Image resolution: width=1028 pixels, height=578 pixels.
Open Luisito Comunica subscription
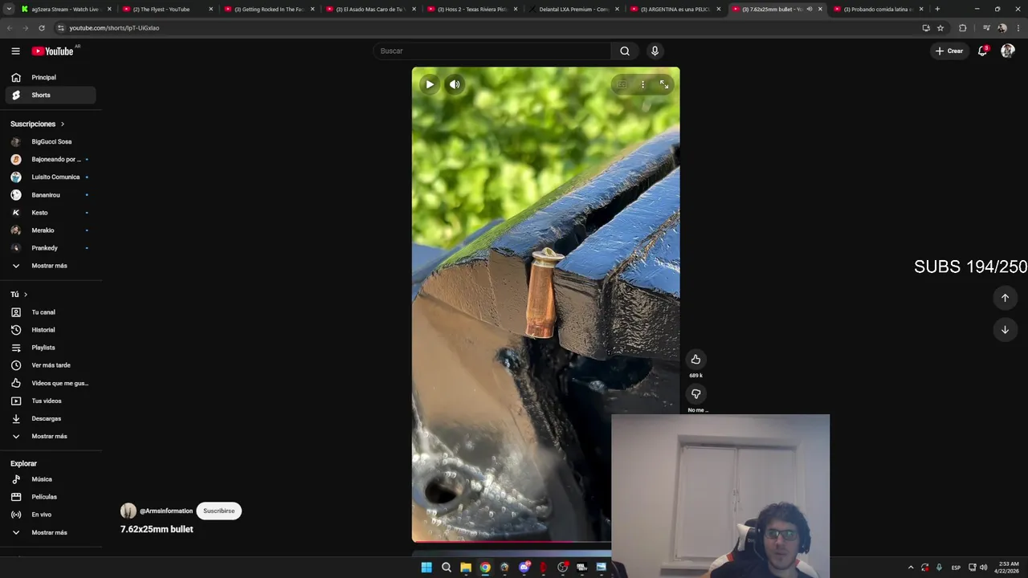click(51, 177)
